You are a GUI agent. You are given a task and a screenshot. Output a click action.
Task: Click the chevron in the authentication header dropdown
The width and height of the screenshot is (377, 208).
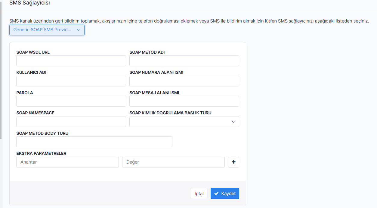click(233, 122)
